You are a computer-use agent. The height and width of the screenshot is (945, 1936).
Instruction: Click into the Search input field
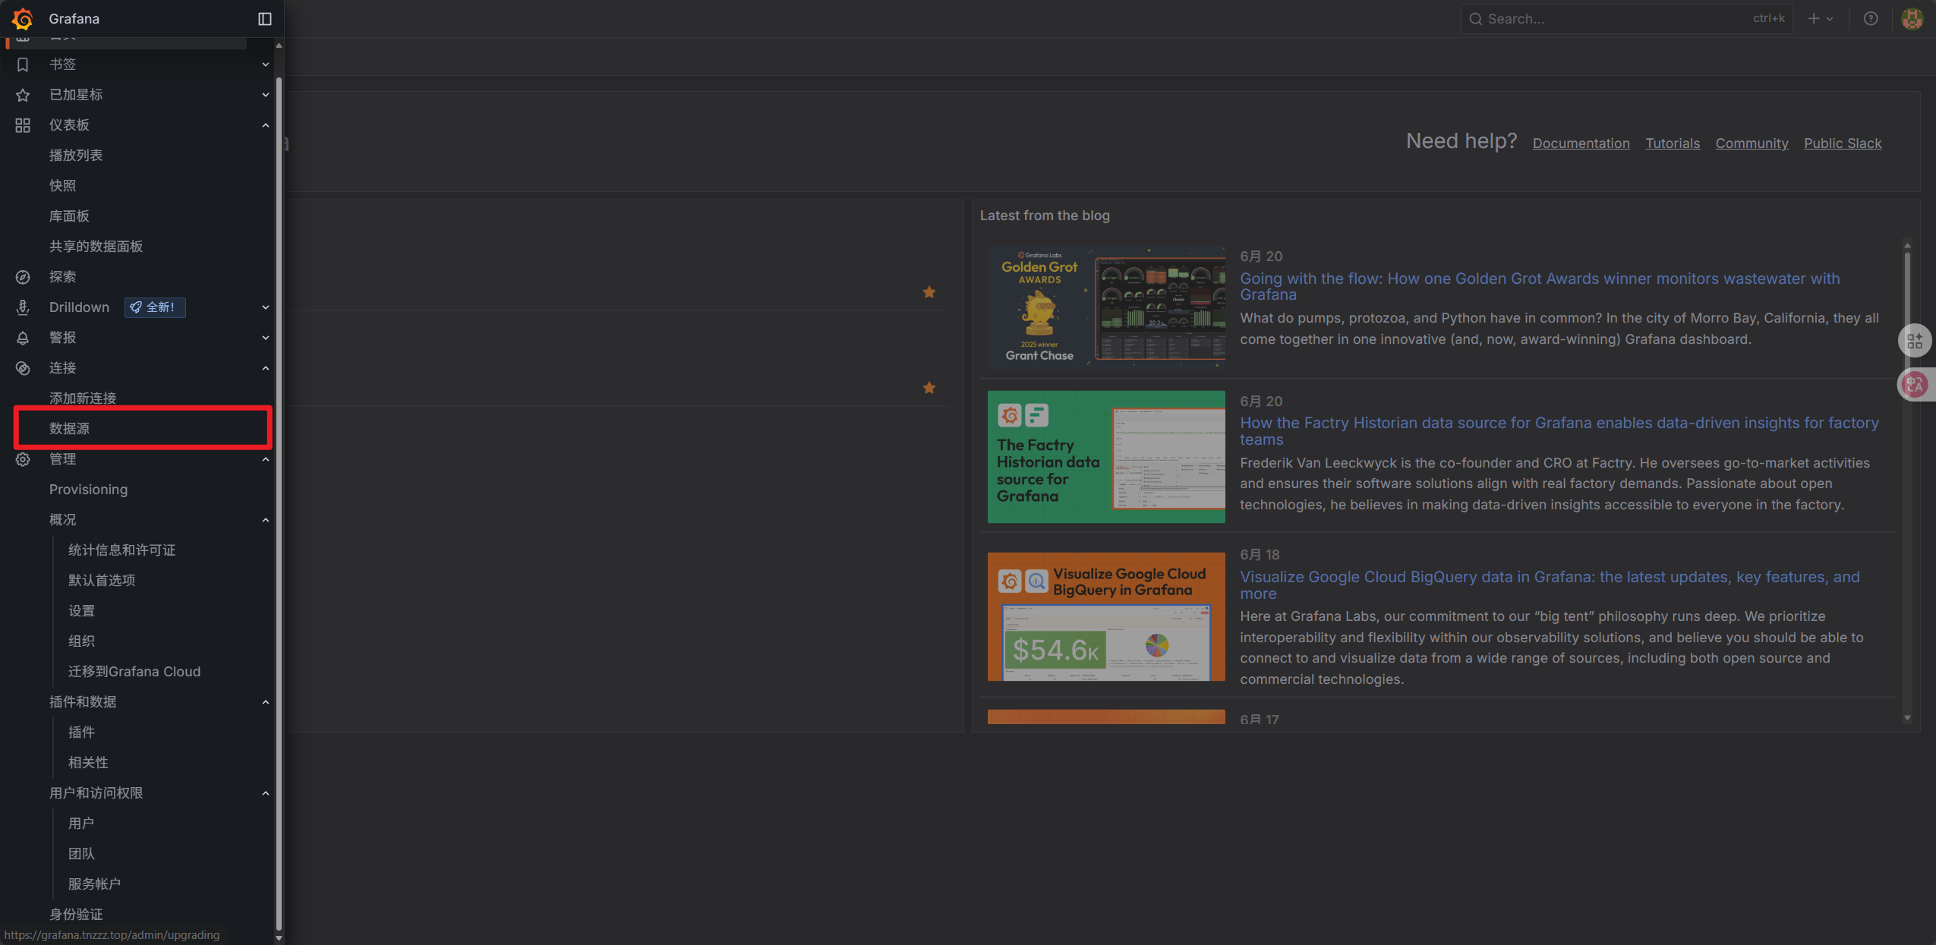(1626, 19)
